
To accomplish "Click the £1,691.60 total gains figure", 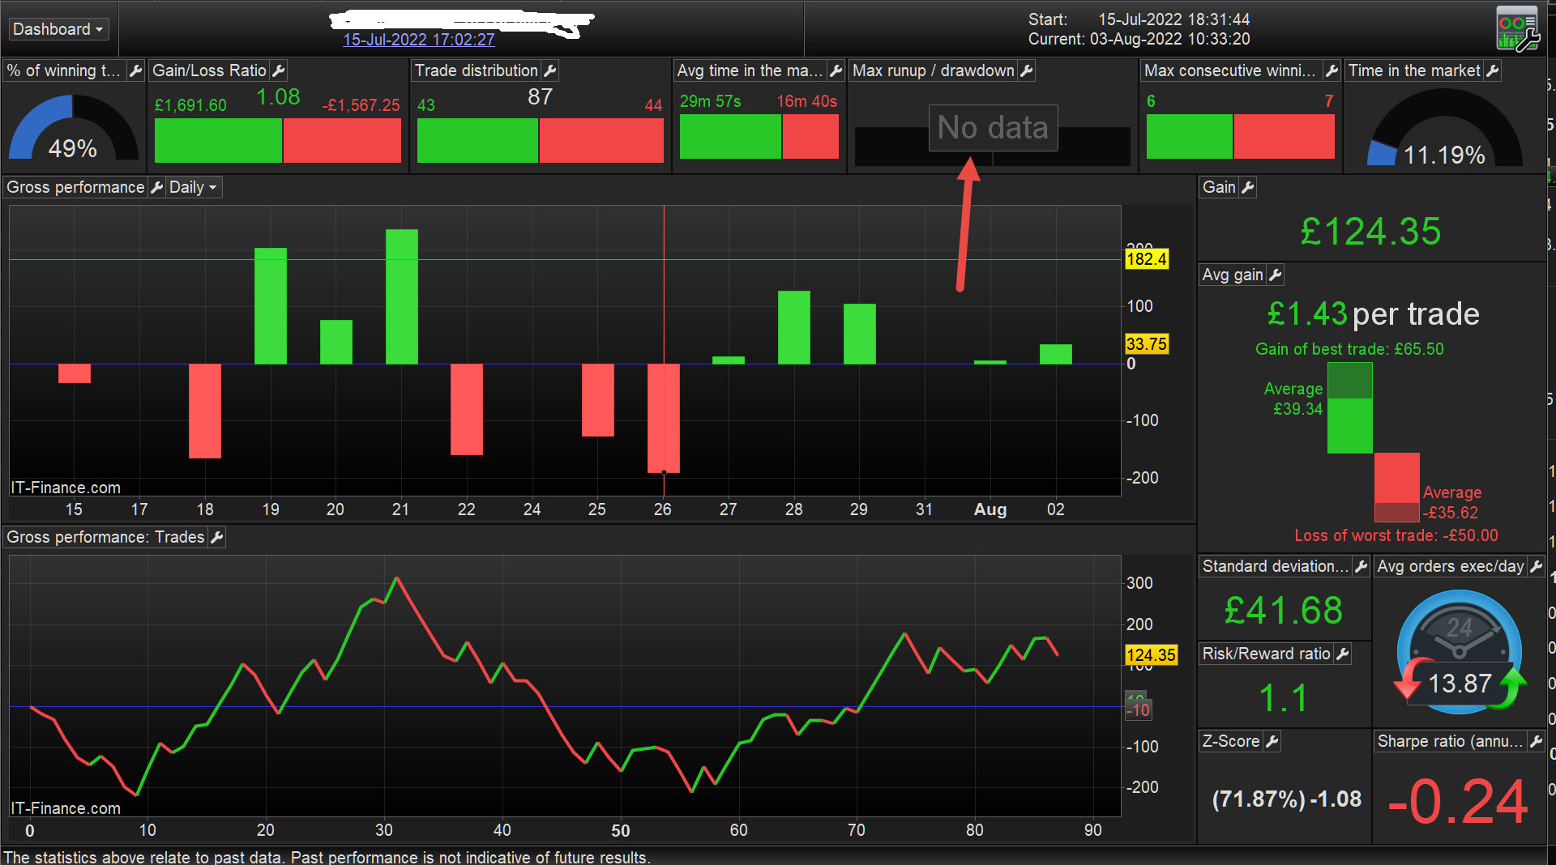I will pos(190,105).
